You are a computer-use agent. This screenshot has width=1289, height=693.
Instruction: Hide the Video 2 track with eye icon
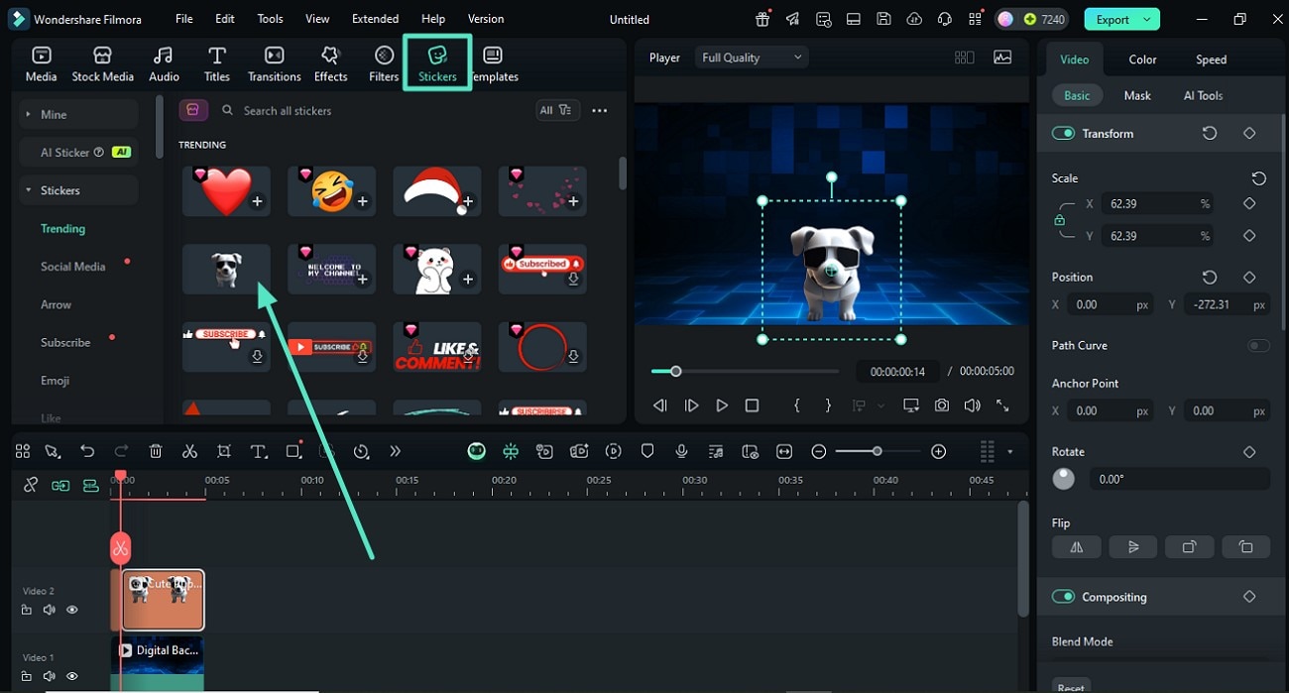[x=72, y=610]
